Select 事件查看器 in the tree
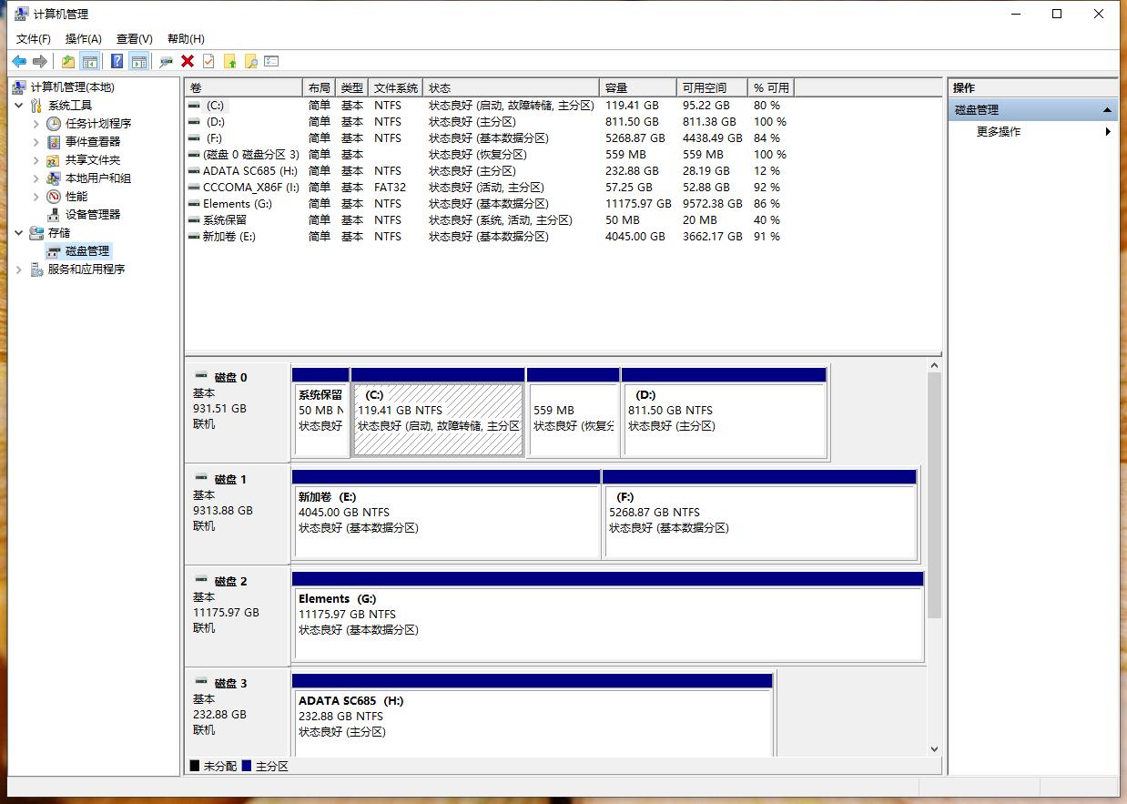Viewport: 1127px width, 804px height. point(93,142)
